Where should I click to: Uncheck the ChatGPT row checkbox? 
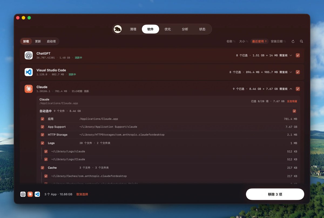298,56
